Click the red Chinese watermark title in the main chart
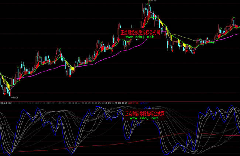 point(140,33)
